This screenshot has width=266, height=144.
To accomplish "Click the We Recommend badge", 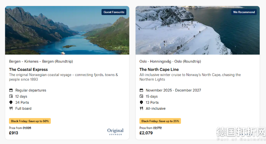I will click(x=244, y=12).
